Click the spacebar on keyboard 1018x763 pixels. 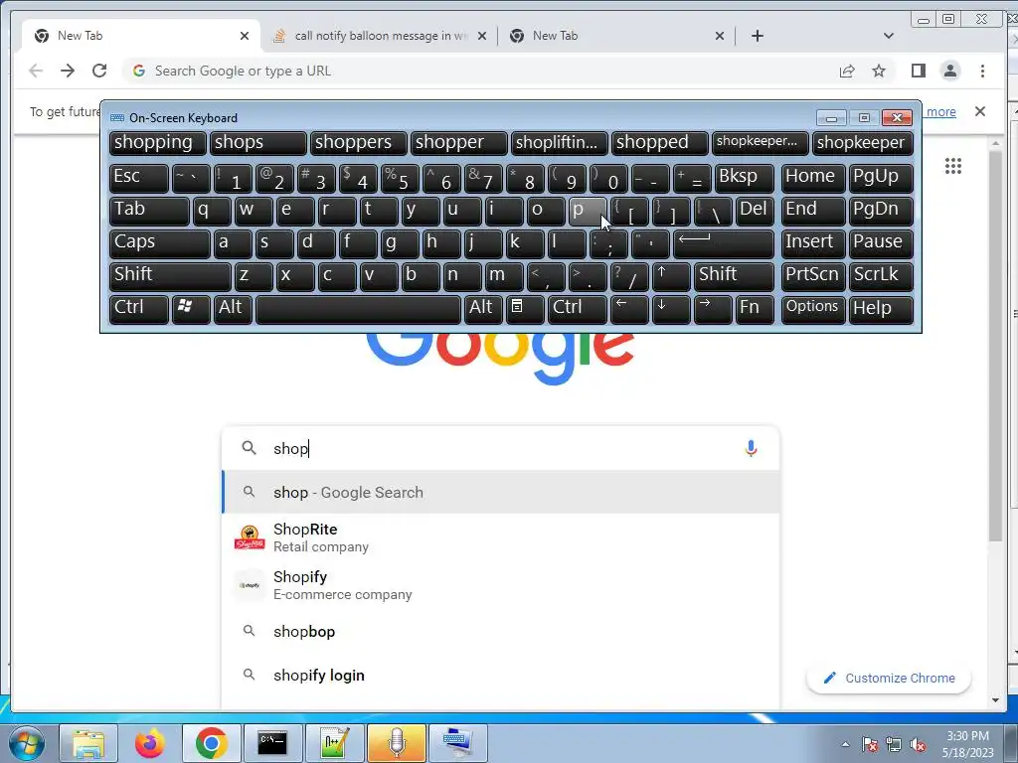coord(358,309)
